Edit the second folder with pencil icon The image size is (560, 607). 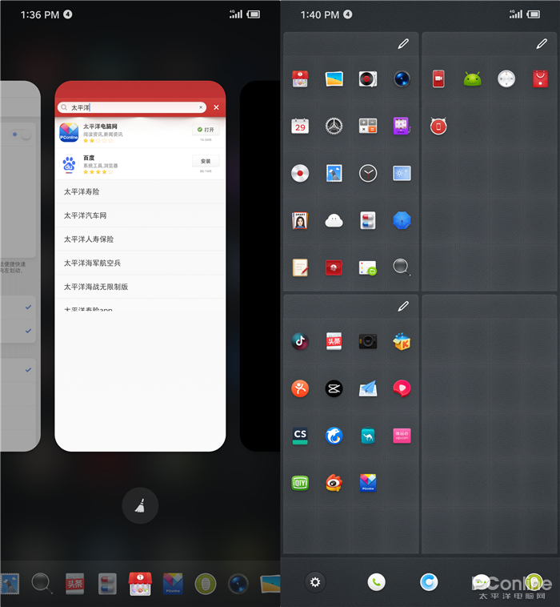click(x=542, y=44)
